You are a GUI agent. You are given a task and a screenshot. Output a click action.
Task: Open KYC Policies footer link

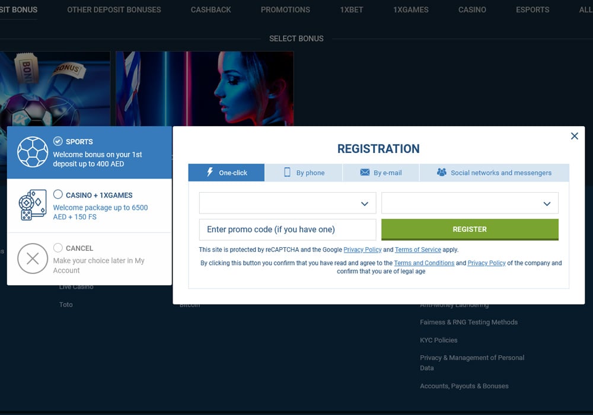point(438,340)
